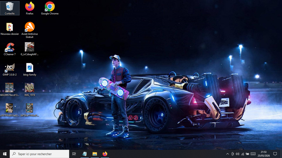The height and width of the screenshot is (158, 282).
Task: Select the Google Chrome desktop shortcut
Action: pyautogui.click(x=50, y=8)
